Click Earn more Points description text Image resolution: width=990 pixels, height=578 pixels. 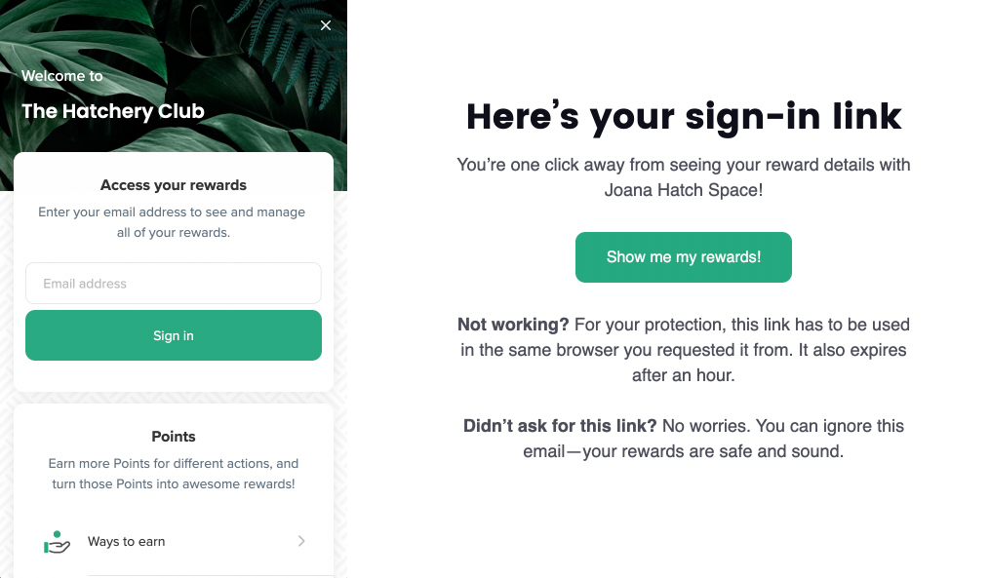173,474
